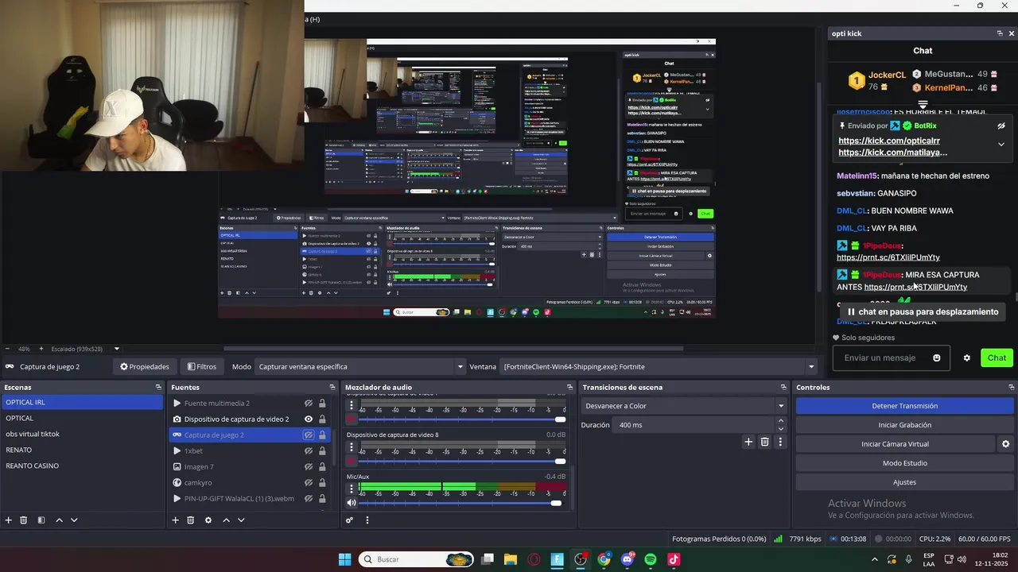Undock the Fuentes panel
This screenshot has width=1018, height=572.
pos(332,388)
